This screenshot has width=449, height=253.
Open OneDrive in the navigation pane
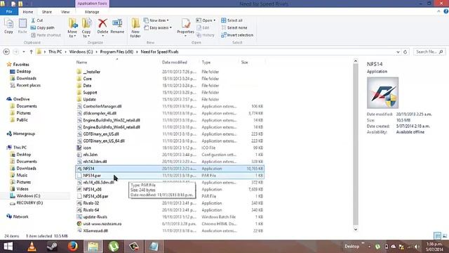(x=21, y=99)
